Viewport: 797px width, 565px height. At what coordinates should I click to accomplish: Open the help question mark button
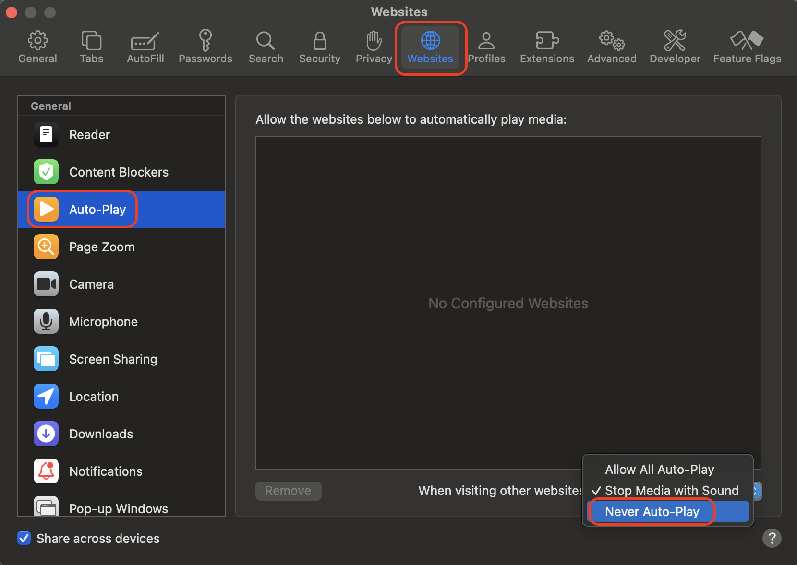tap(772, 538)
